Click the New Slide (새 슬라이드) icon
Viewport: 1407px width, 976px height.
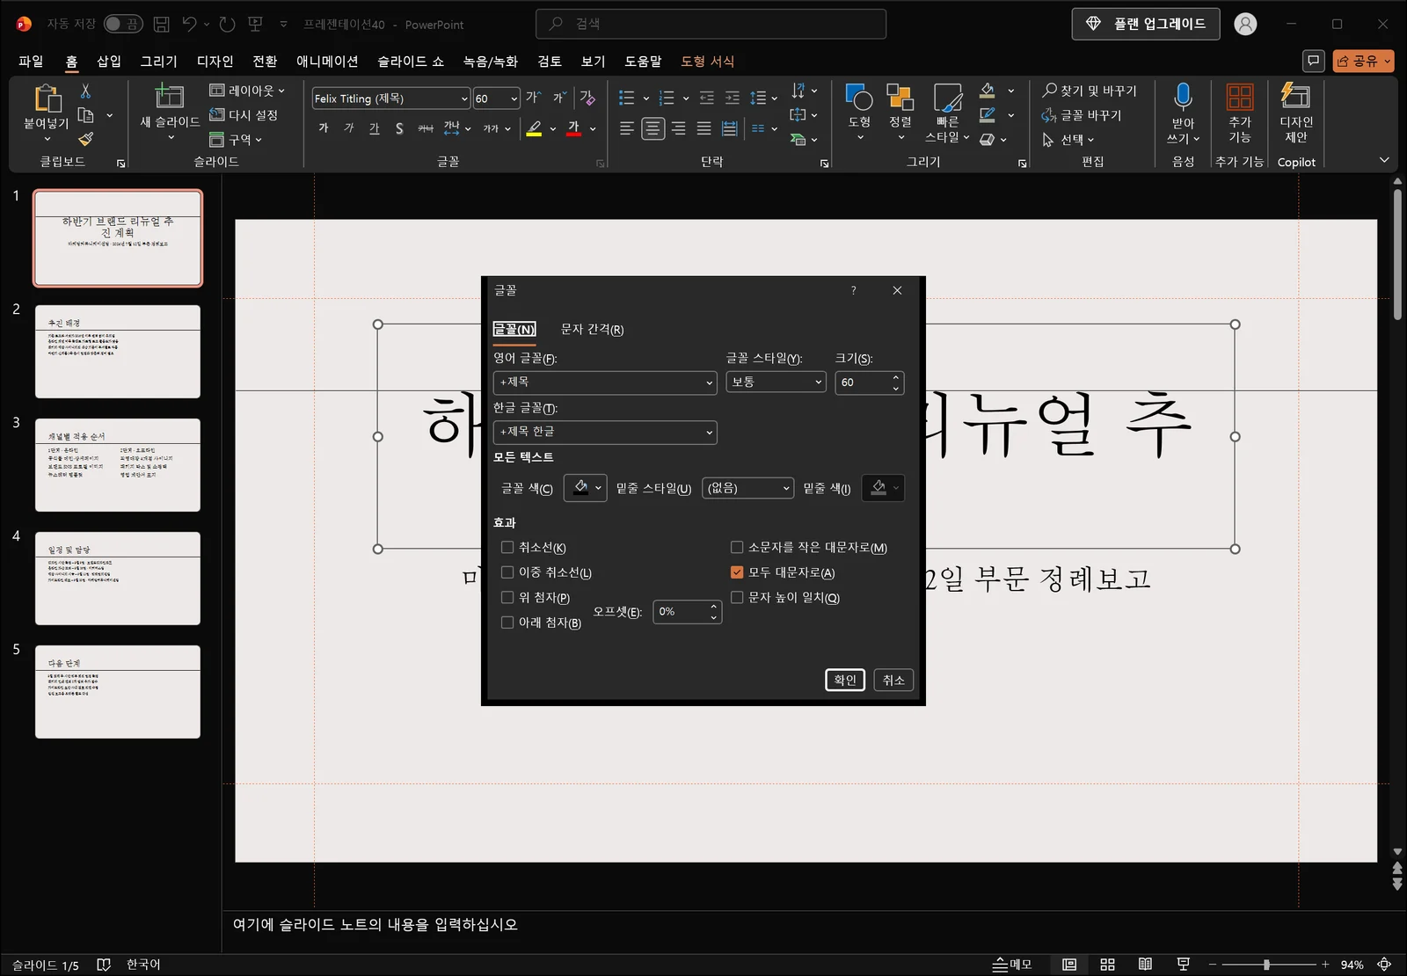[169, 96]
